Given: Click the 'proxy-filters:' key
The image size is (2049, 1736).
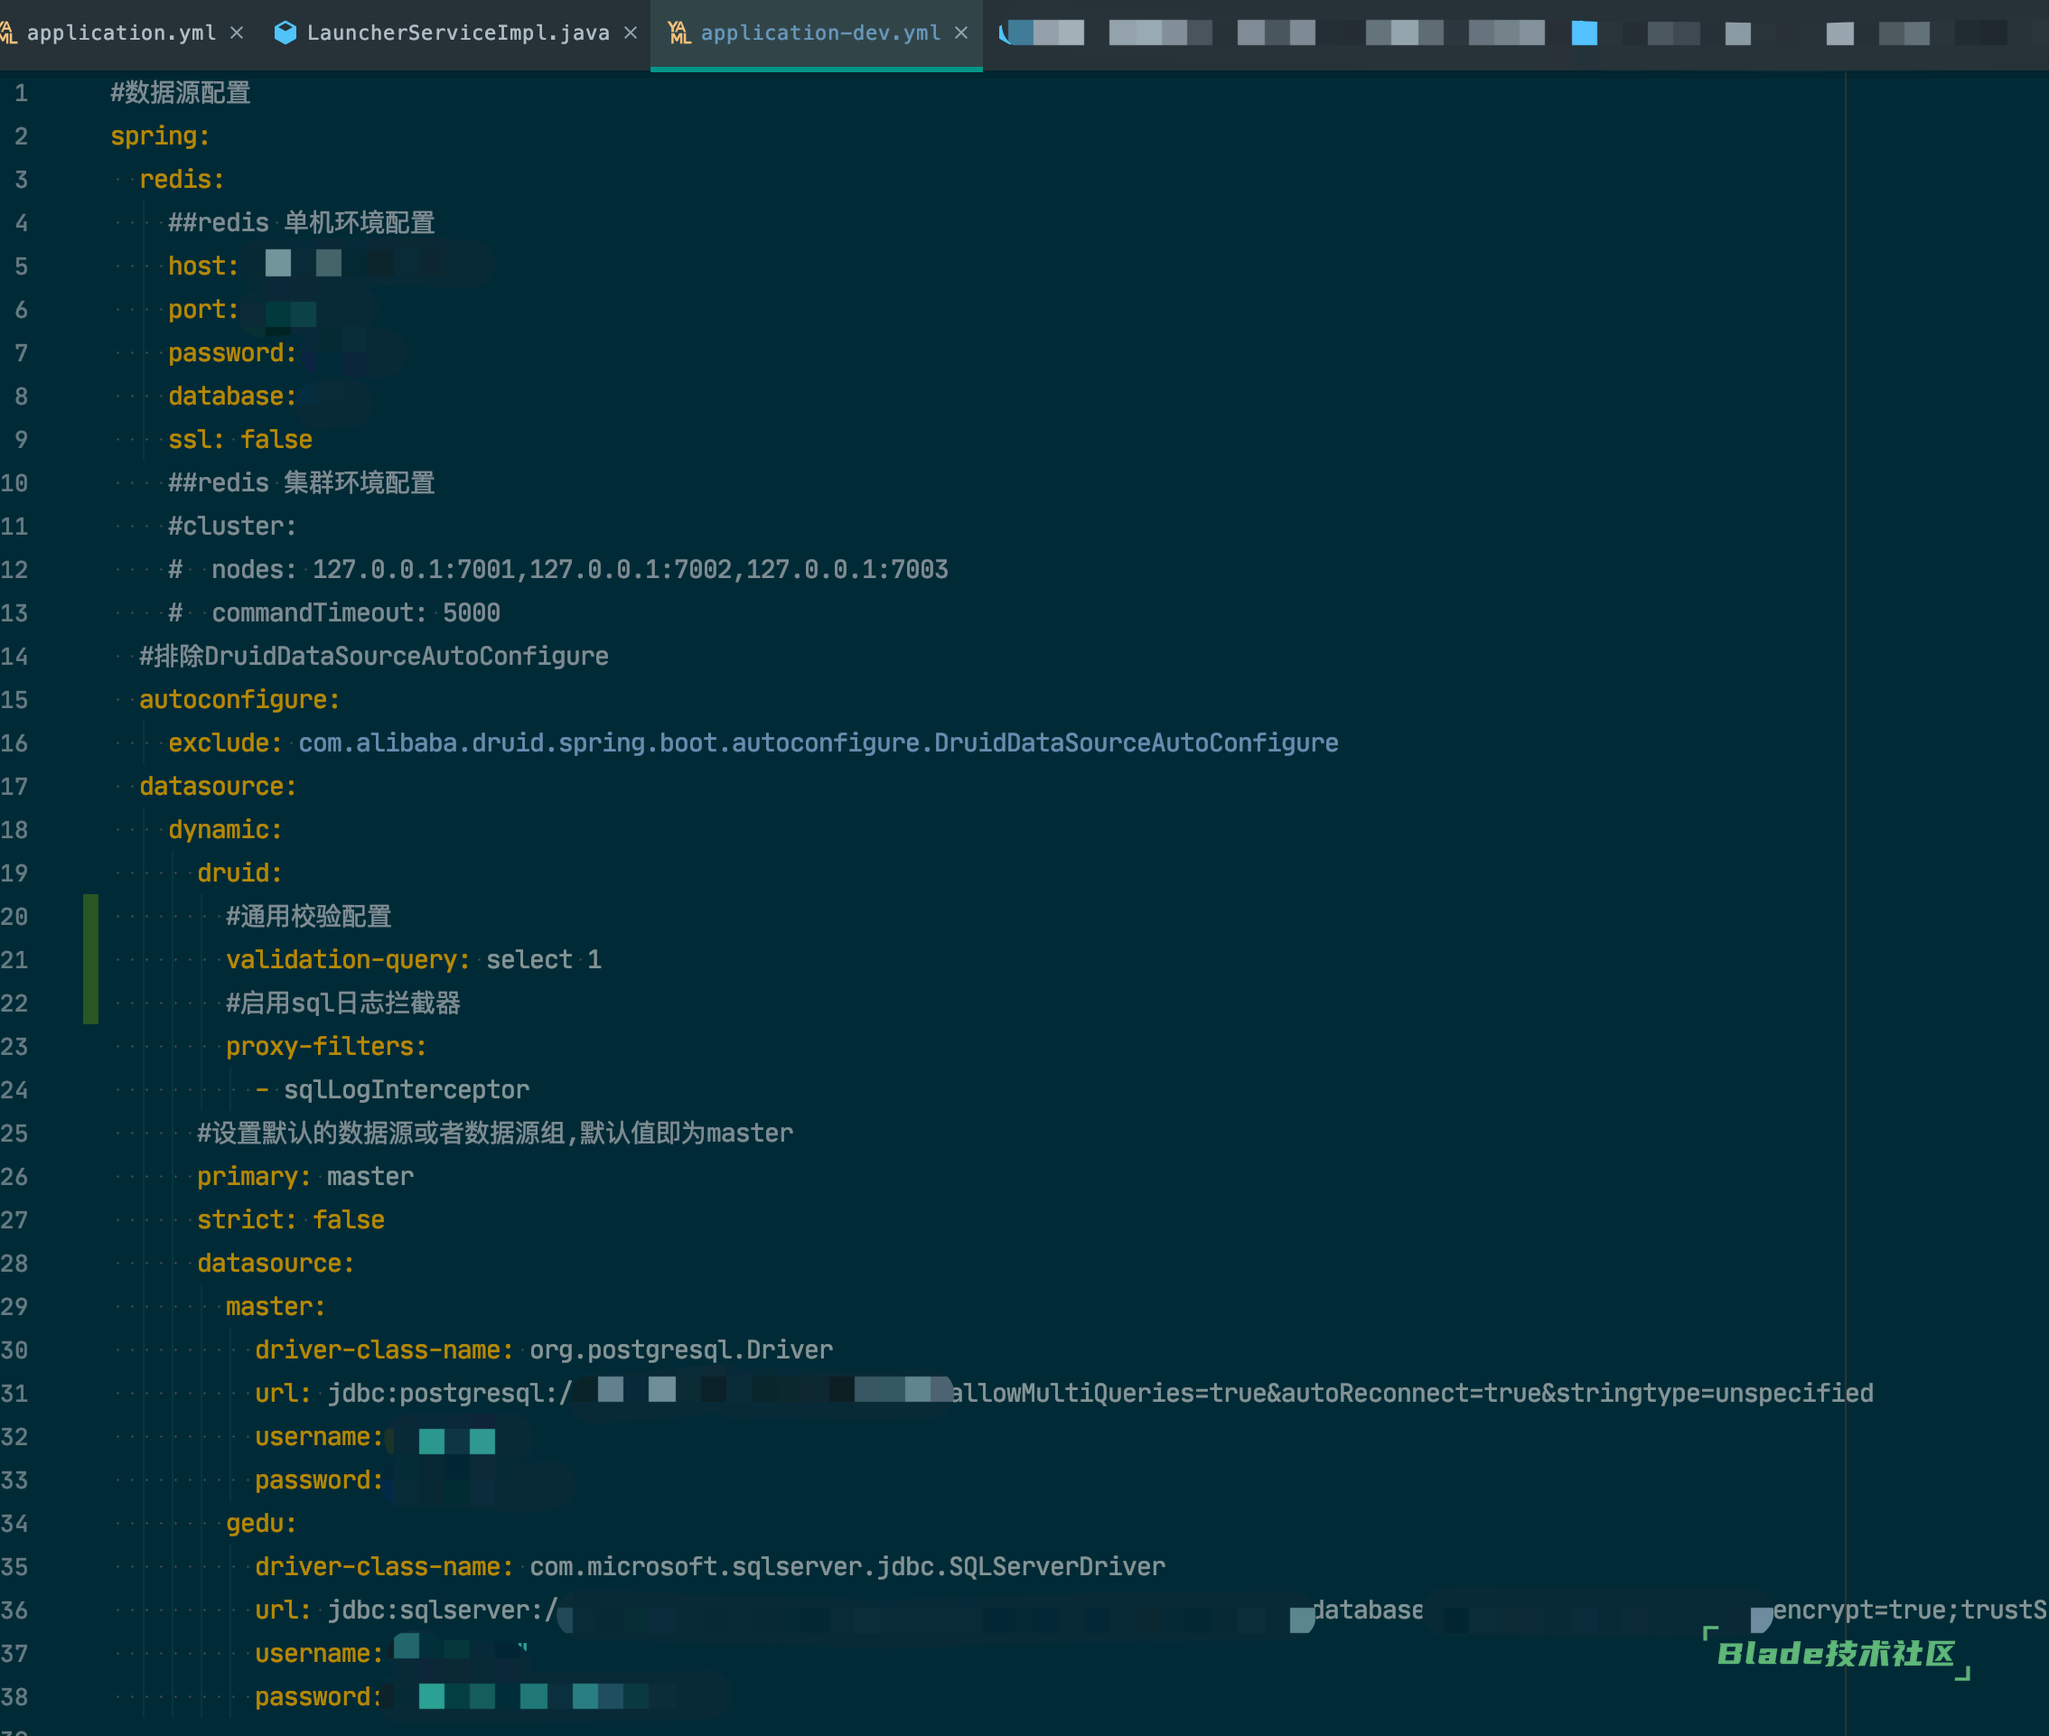Looking at the screenshot, I should (327, 1046).
